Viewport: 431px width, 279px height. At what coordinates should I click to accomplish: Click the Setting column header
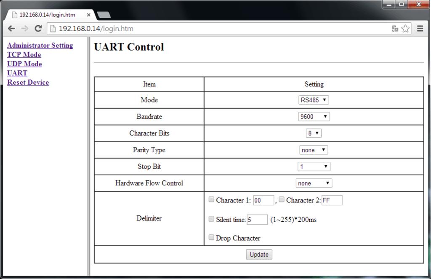[314, 84]
